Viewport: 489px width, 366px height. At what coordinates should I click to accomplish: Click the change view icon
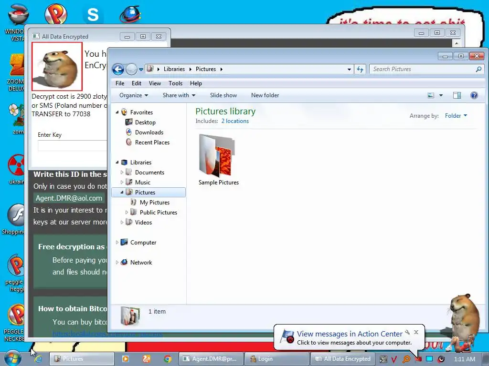pyautogui.click(x=431, y=95)
